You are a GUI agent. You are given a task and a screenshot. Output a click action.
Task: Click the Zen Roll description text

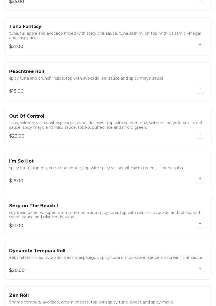[91, 302]
